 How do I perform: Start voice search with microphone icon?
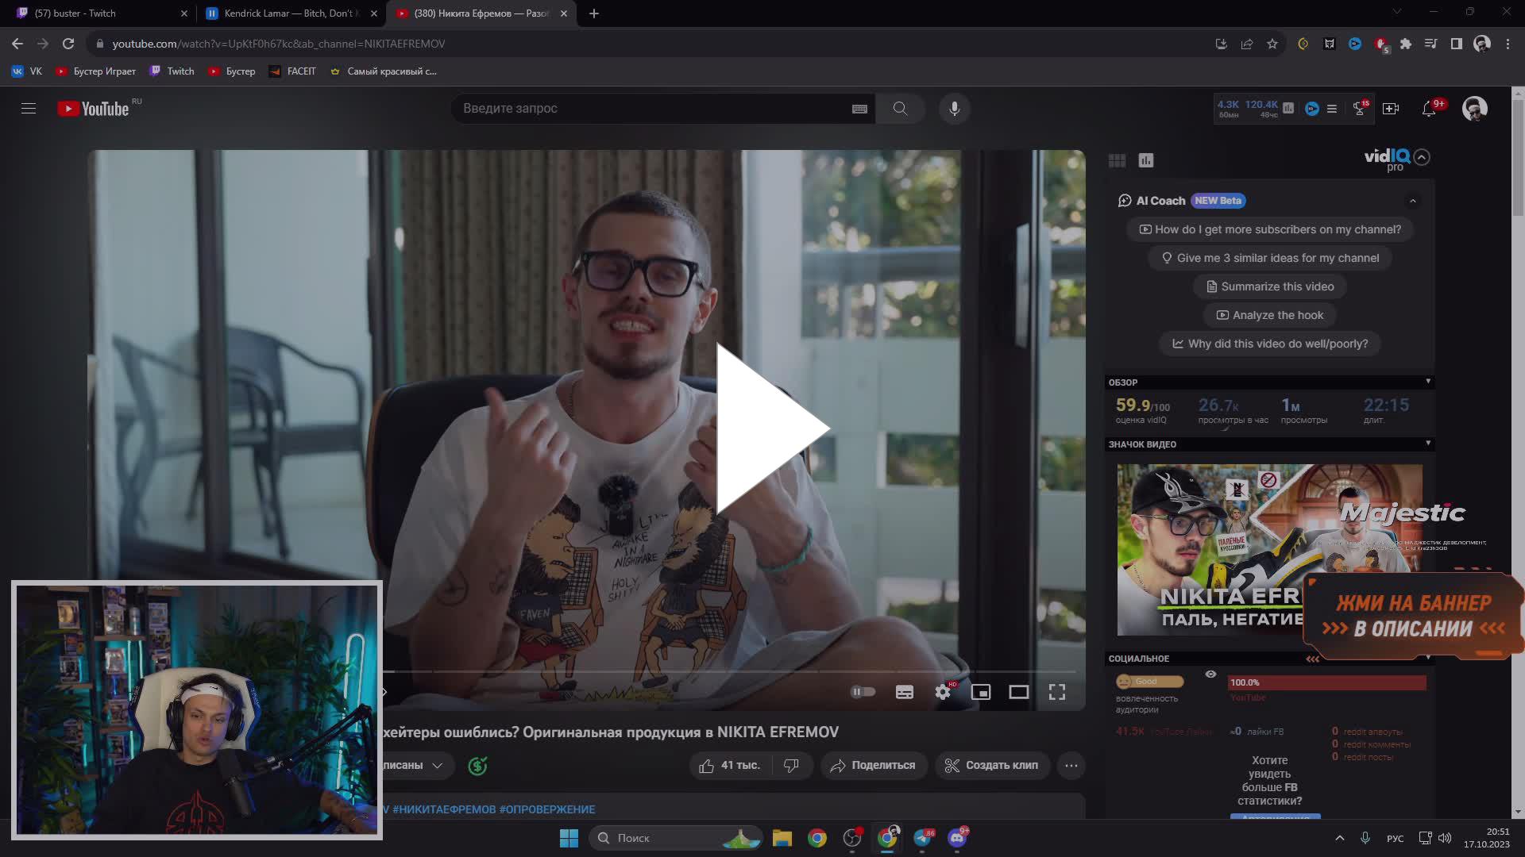click(955, 108)
